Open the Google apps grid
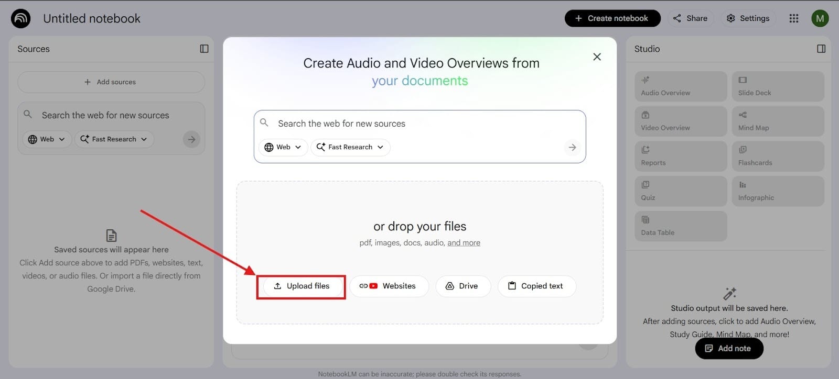The image size is (839, 379). (x=794, y=18)
